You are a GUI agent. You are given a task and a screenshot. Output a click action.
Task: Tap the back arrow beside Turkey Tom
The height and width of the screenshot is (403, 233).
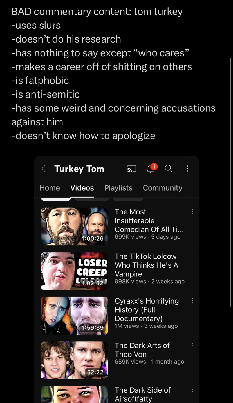pos(44,169)
